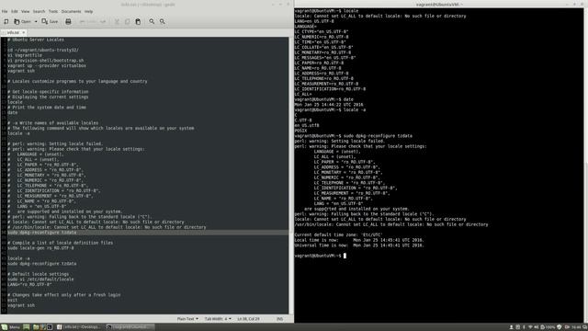The width and height of the screenshot is (588, 331).
Task: Copy selection using the copy icon
Action: 127,21
